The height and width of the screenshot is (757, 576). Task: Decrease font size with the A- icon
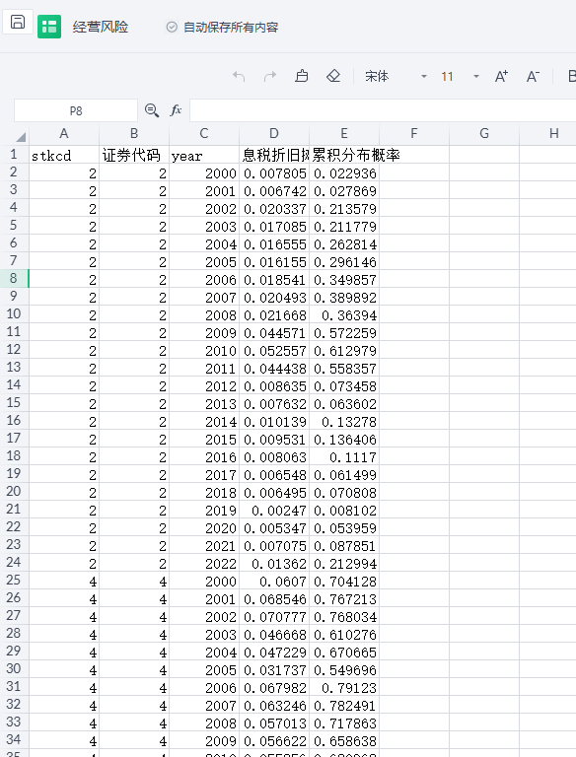point(533,76)
